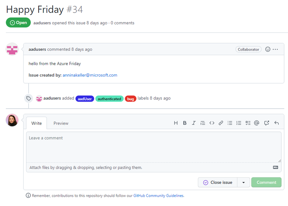This screenshot has width=288, height=206.
Task: Focus the Leave a comment text area
Action: 154,147
